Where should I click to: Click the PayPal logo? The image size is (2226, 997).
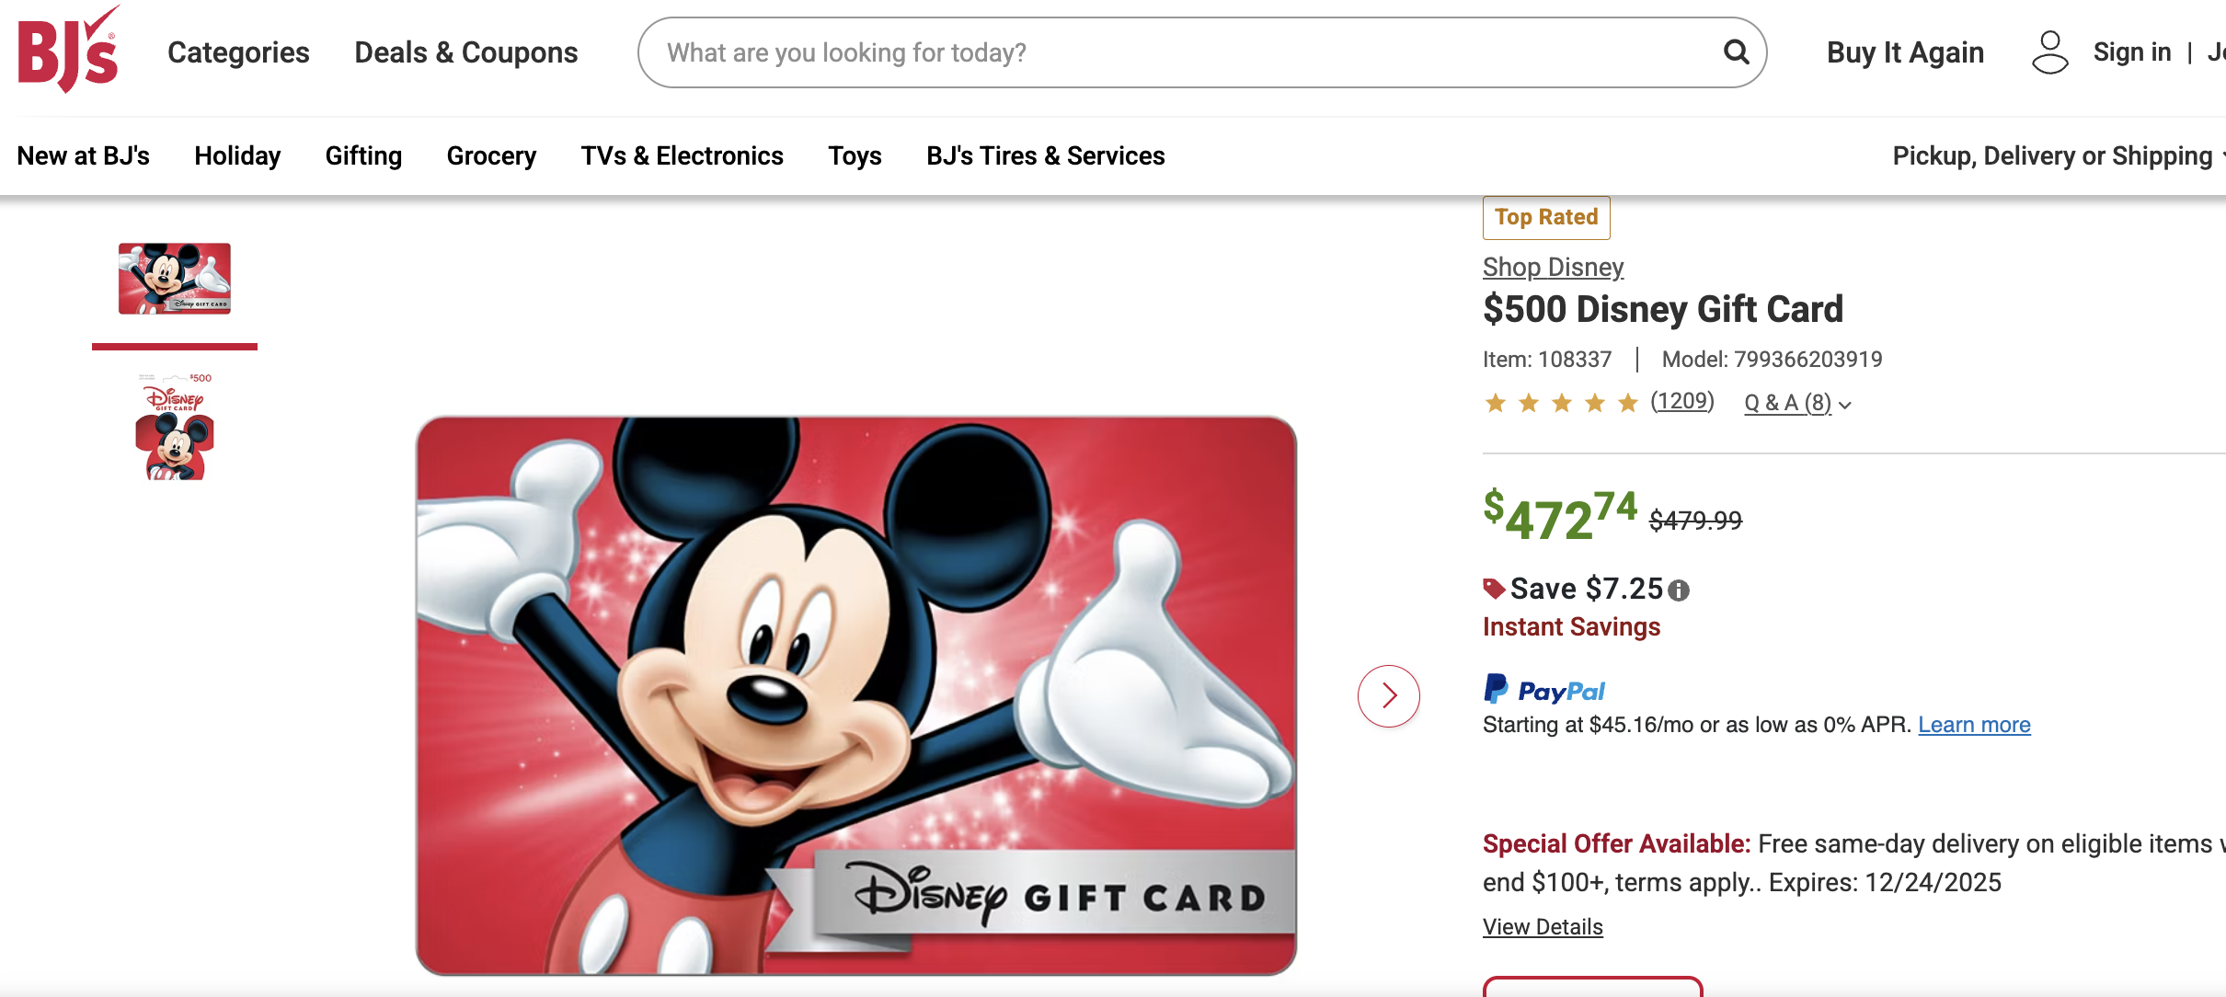click(1543, 688)
